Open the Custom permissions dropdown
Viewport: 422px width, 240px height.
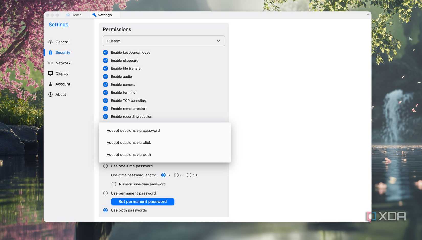coord(164,41)
